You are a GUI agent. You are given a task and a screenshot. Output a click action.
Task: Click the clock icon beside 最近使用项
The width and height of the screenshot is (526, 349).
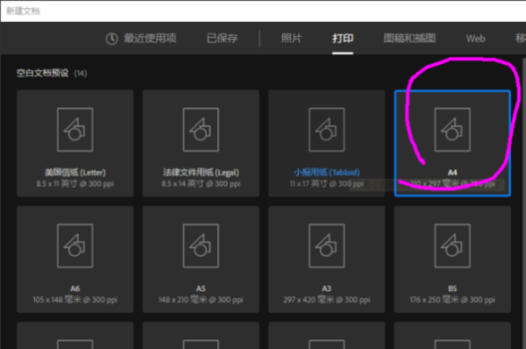pos(111,39)
